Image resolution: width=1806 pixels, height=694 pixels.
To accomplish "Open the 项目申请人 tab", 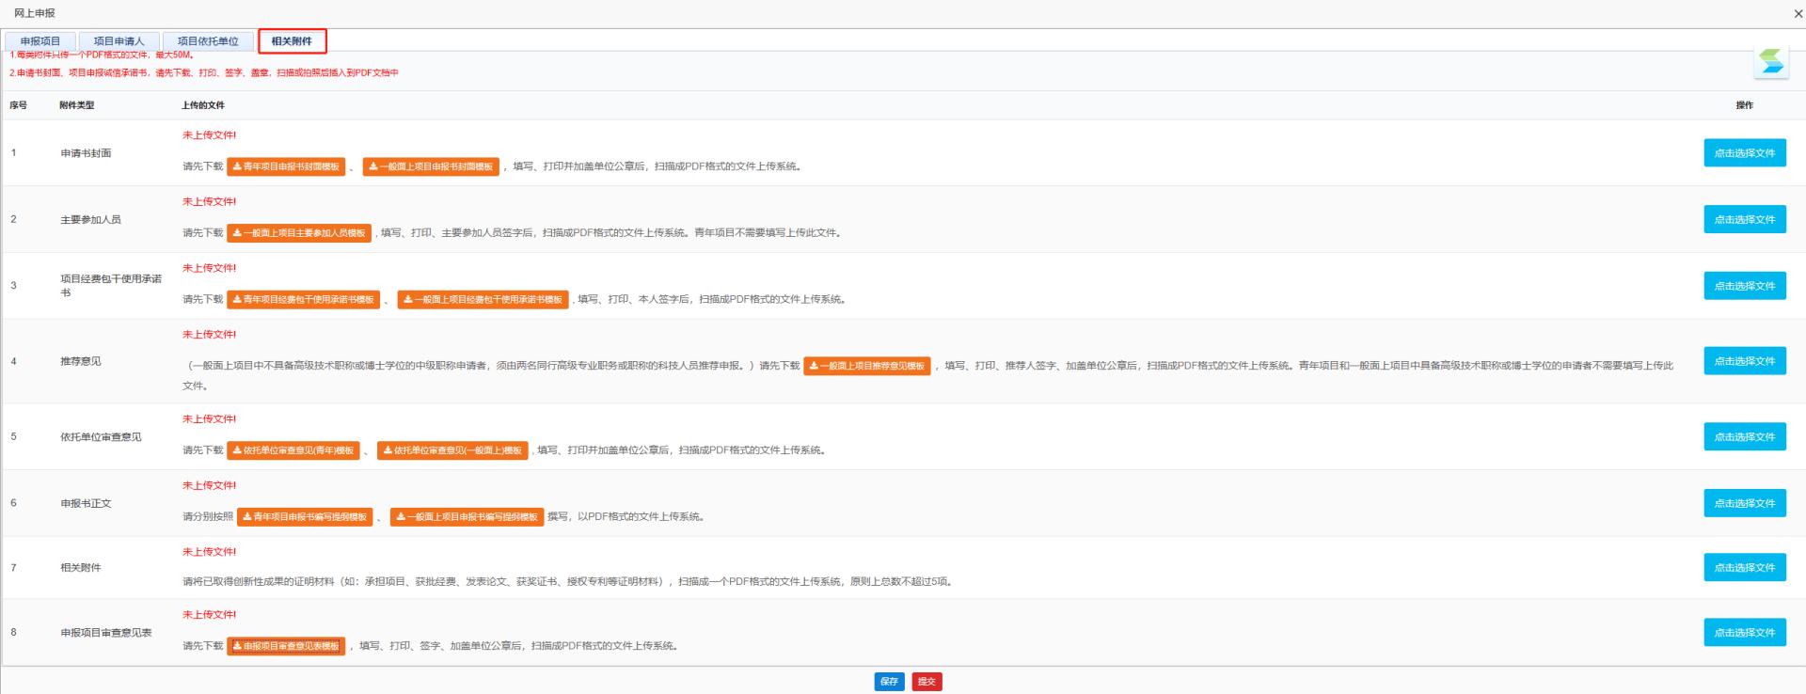I will tap(119, 41).
